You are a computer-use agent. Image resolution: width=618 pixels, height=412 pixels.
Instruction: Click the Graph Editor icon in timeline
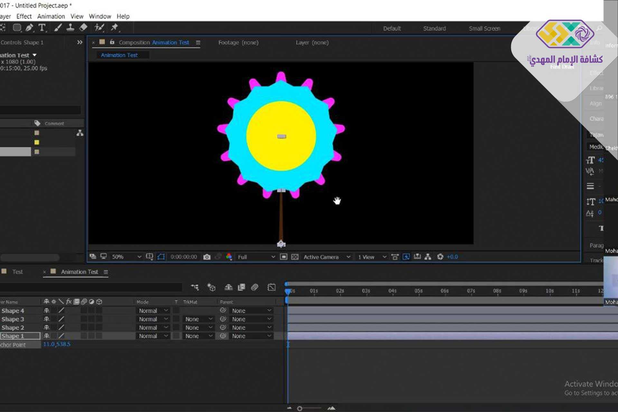point(271,287)
